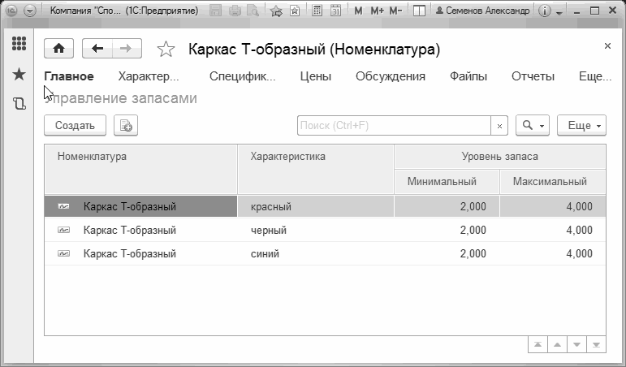Open the magnifier search options dropdown
Image resolution: width=626 pixels, height=367 pixels.
click(x=532, y=125)
